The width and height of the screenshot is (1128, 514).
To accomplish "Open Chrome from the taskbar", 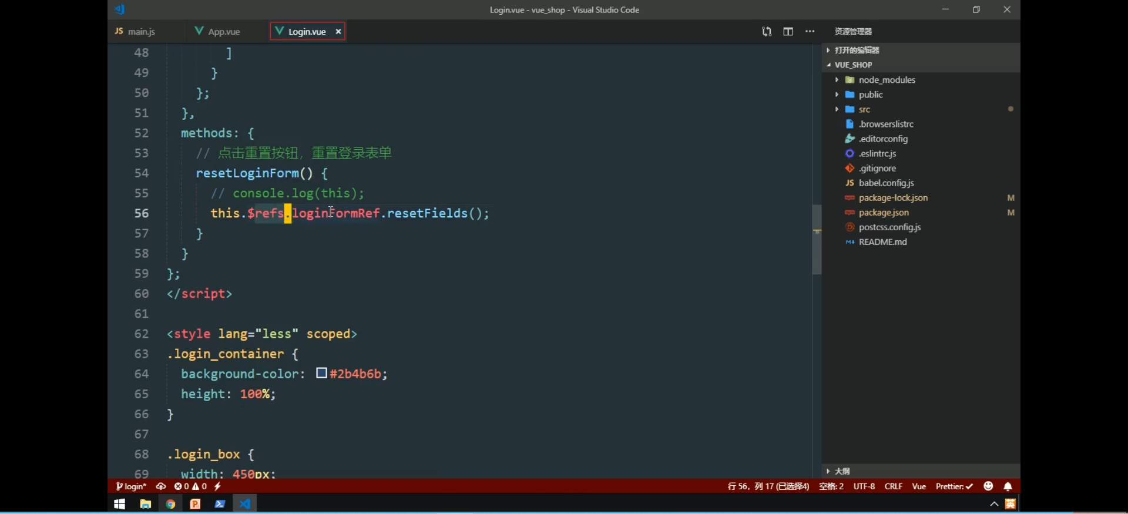I will click(170, 504).
